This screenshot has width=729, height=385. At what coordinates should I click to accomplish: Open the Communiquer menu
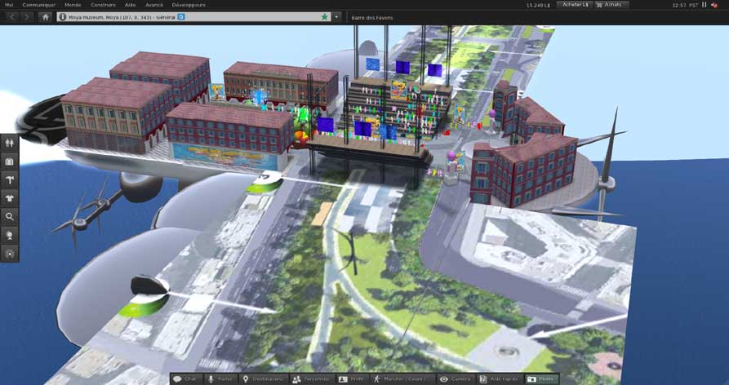39,5
